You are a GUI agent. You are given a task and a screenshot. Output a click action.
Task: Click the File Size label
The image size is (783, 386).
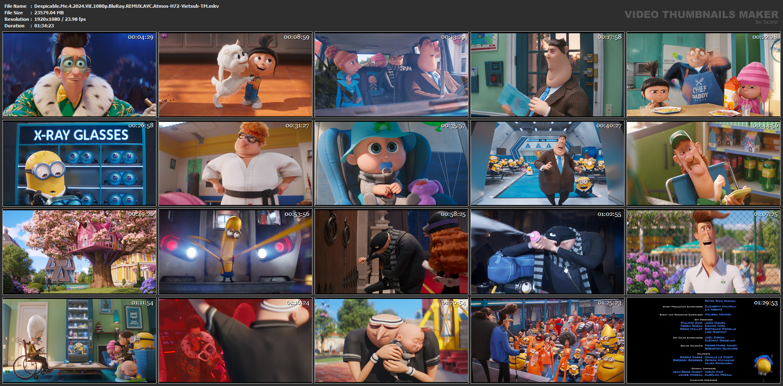[14, 13]
